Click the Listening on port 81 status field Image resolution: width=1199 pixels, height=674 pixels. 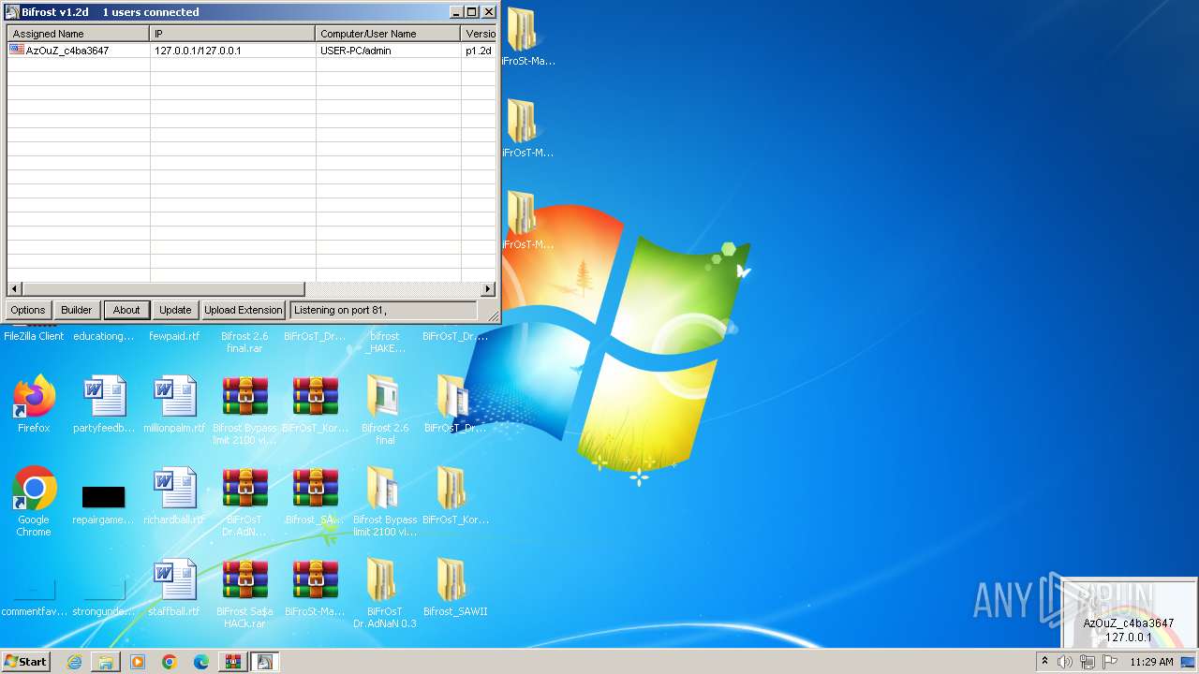pyautogui.click(x=383, y=310)
